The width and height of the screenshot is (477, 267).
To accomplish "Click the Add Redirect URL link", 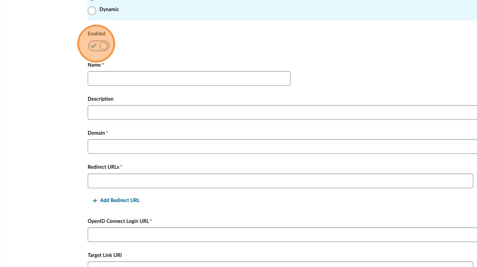I will pyautogui.click(x=120, y=200).
